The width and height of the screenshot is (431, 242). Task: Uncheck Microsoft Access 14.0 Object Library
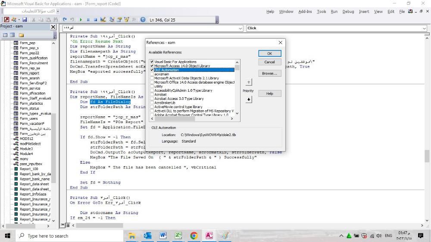click(x=152, y=66)
